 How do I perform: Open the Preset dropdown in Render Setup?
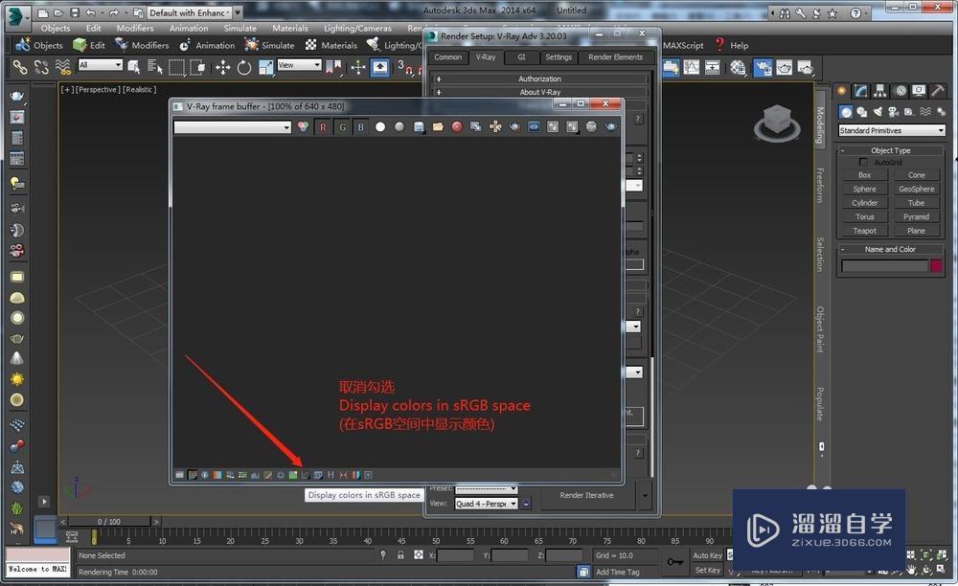pos(486,489)
